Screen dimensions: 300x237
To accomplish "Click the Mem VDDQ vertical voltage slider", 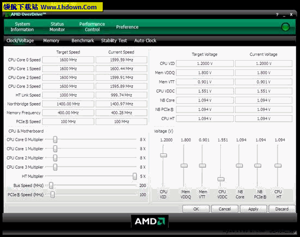I will click(184, 165).
